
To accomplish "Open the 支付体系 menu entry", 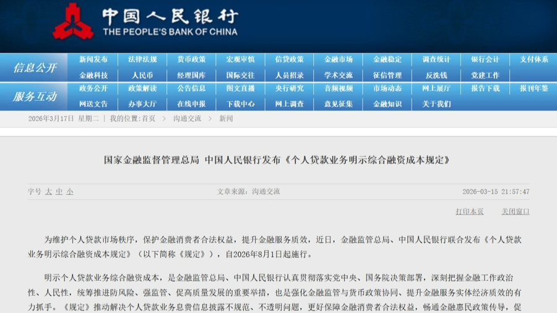I will click(533, 59).
